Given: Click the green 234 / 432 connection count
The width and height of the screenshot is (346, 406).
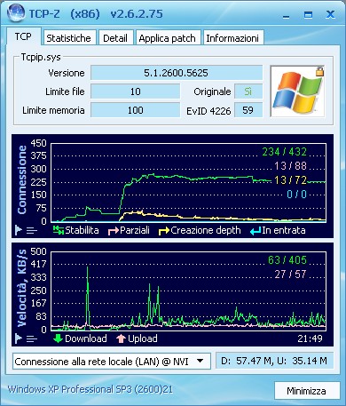Looking at the screenshot, I should tap(285, 152).
